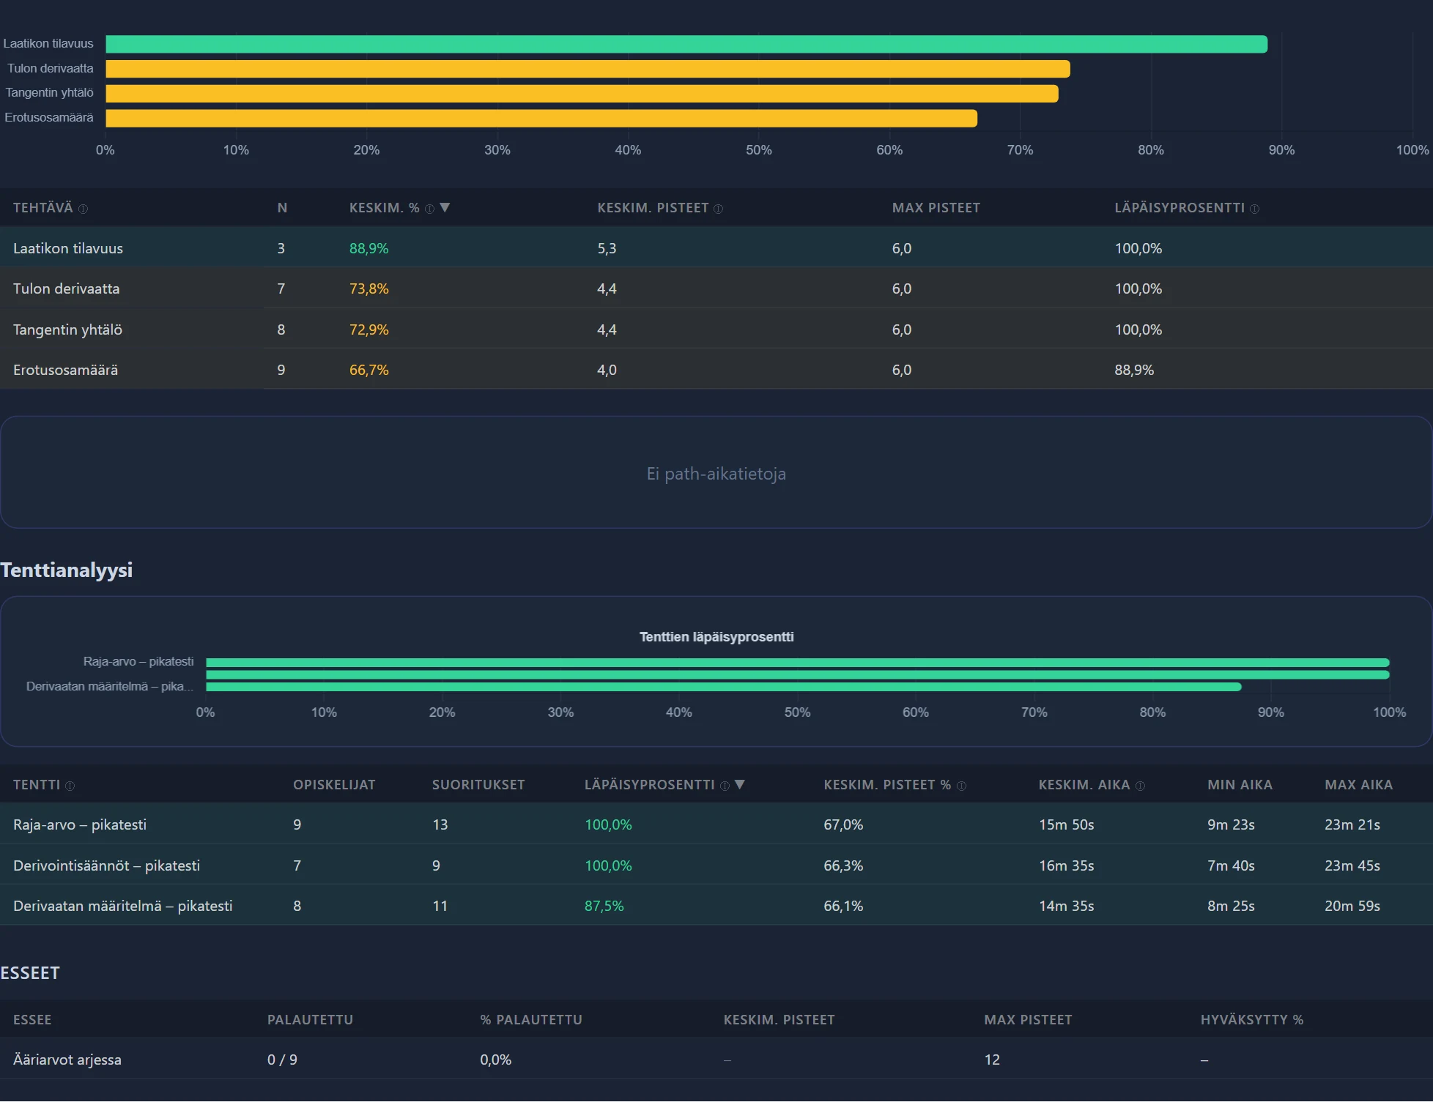The height and width of the screenshot is (1102, 1433).
Task: Toggle the sort arrow on exam LÄPÄISYPROSENTTI column
Action: tap(740, 785)
